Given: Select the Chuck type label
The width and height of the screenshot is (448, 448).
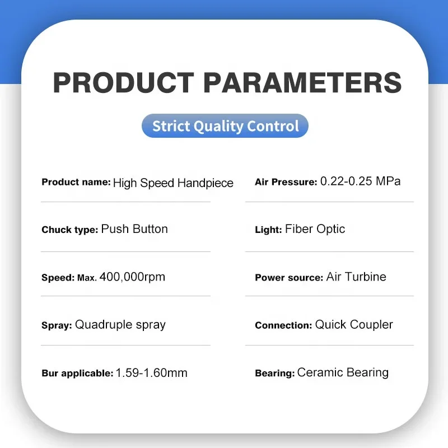Looking at the screenshot, I should (x=69, y=230).
